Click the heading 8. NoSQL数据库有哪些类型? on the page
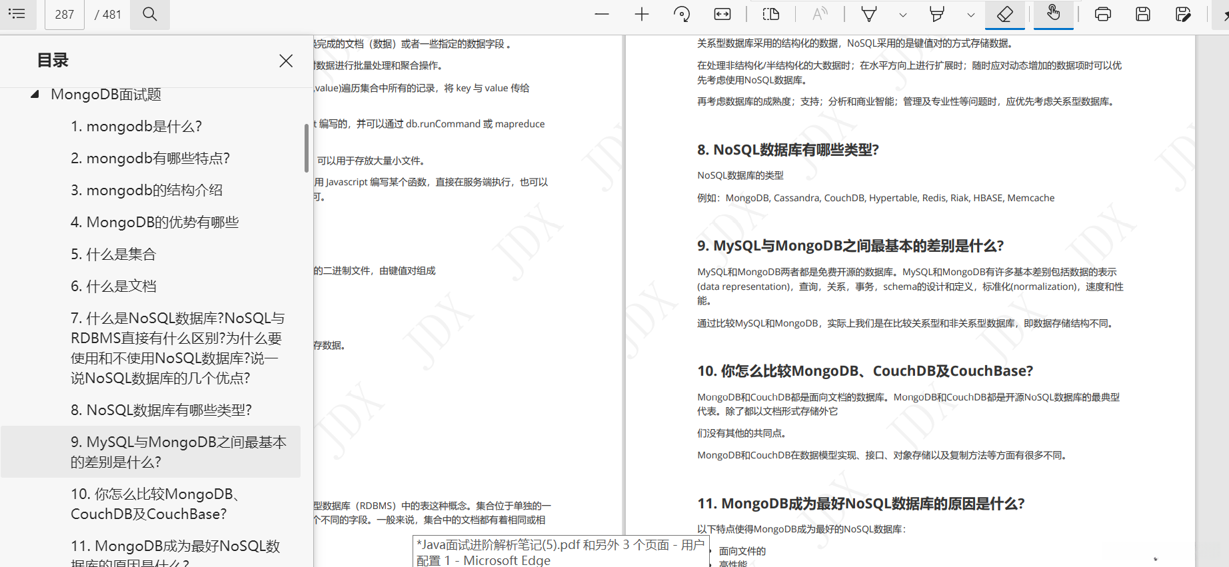 [788, 149]
